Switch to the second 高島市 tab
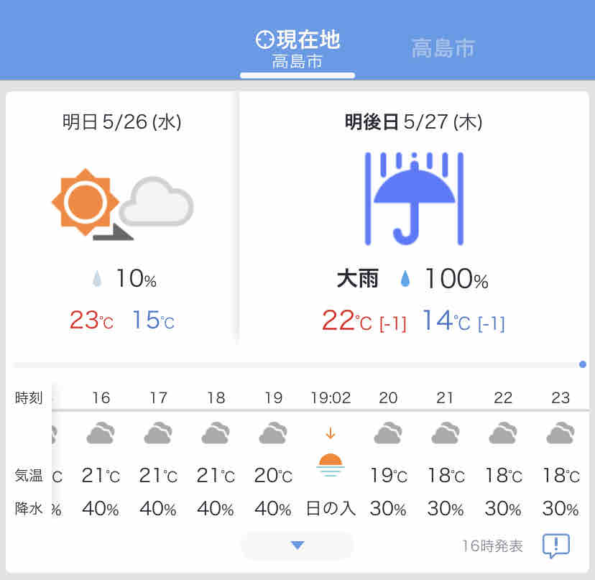 tap(443, 48)
